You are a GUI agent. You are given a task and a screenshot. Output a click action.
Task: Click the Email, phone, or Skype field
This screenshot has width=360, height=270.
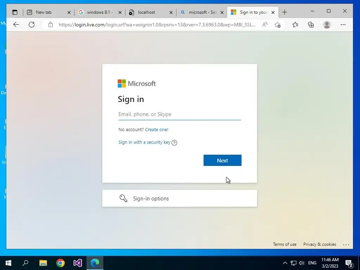(x=180, y=114)
